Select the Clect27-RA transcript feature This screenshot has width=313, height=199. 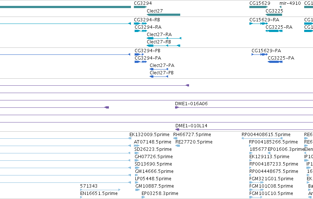coord(164,38)
